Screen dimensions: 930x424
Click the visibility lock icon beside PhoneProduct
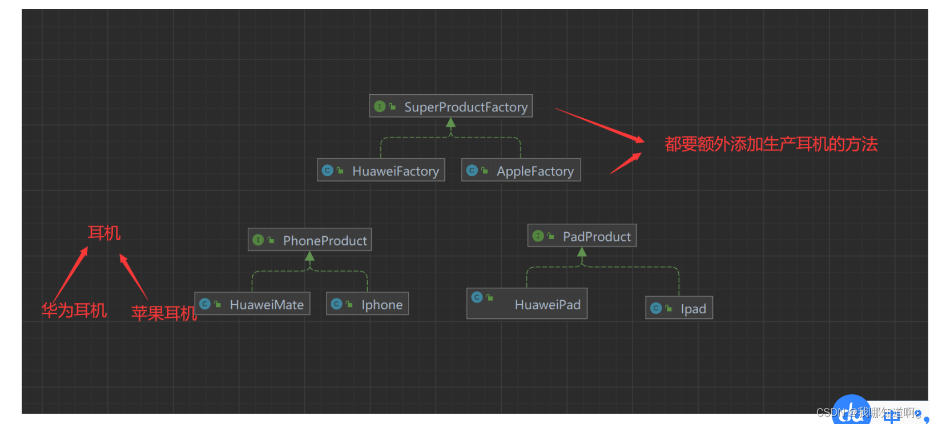[271, 240]
